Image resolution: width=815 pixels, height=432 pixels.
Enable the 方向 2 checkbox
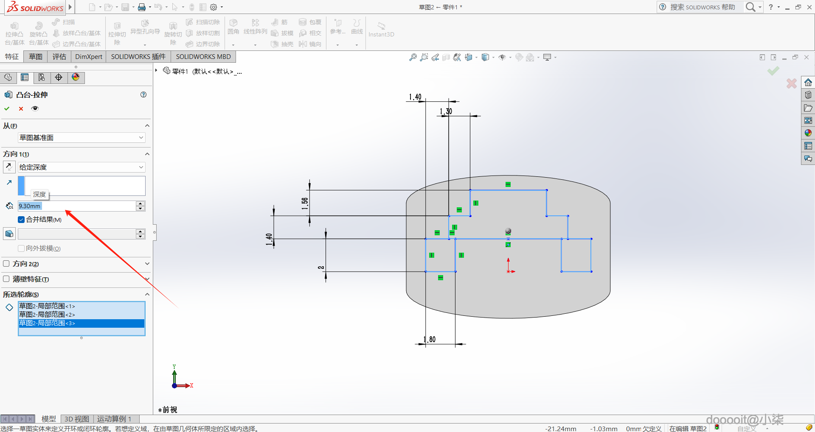[6, 264]
